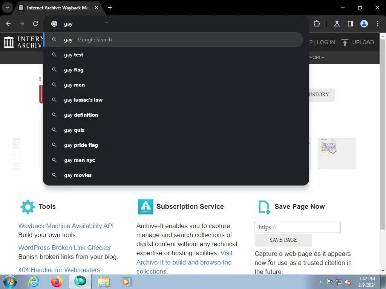Open the 404 Handler for Webmasters link
Screen dimensions: 386x289
59,270
